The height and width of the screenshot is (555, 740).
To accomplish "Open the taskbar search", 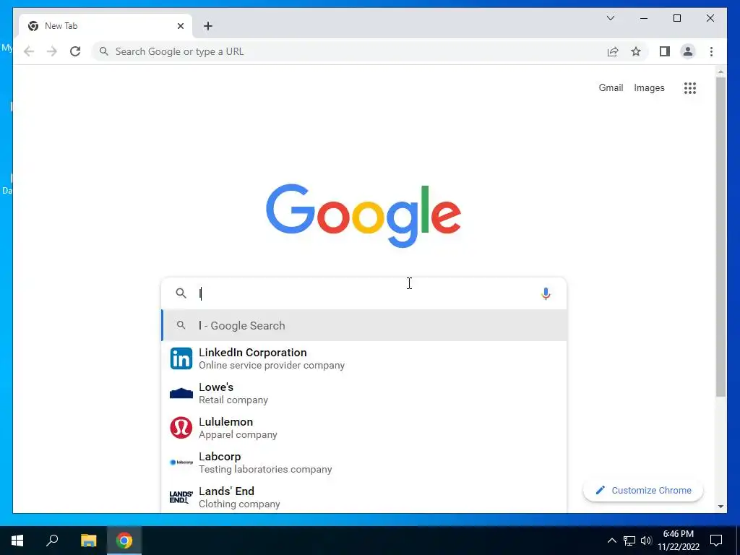I will [52, 541].
